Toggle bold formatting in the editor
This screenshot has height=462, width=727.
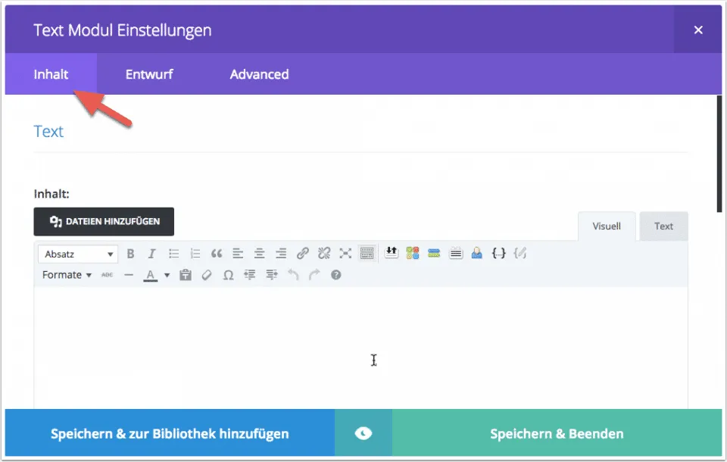pos(130,254)
